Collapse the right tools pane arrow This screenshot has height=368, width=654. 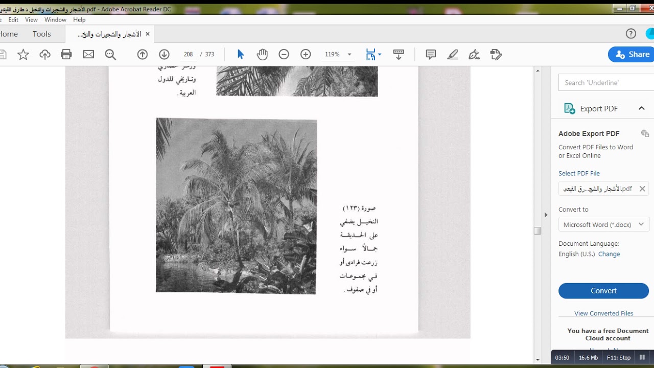click(x=546, y=215)
